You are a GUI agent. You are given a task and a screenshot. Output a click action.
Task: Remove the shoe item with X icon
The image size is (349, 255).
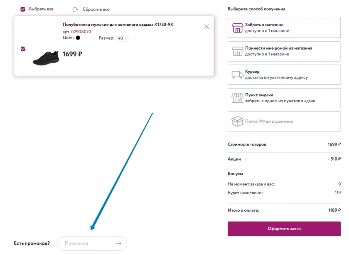pos(206,27)
